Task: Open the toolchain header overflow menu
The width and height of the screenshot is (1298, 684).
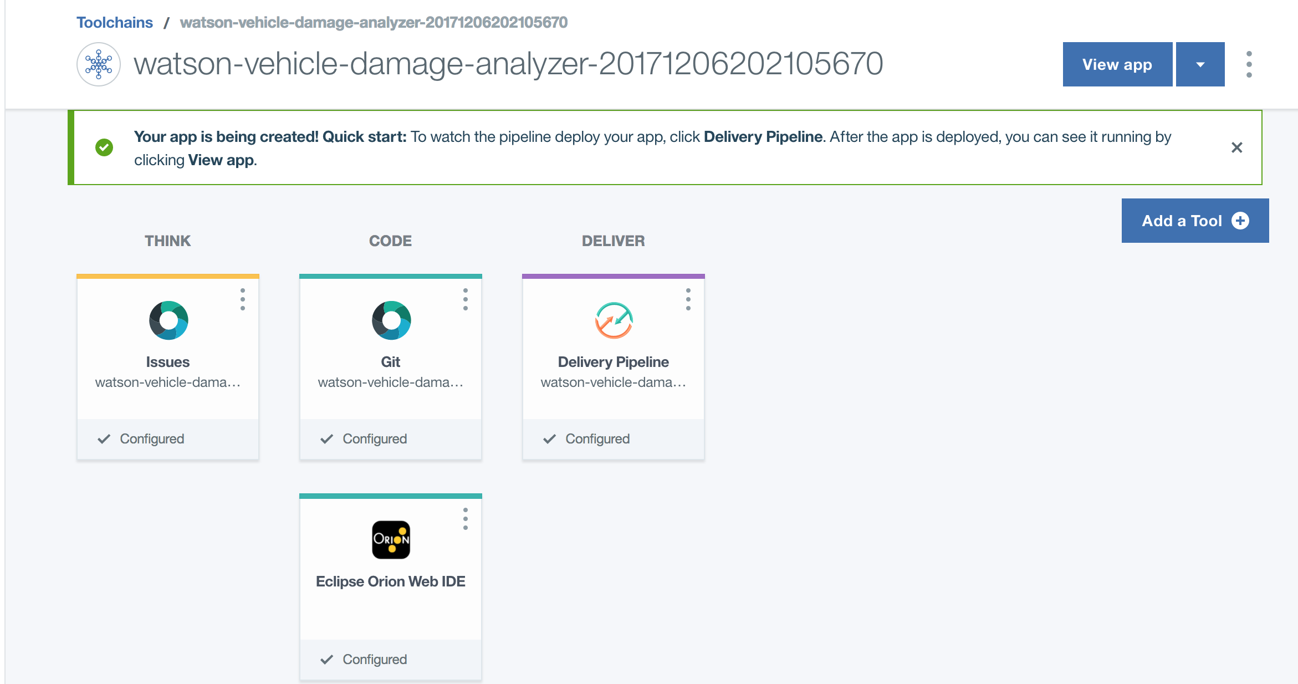Action: coord(1249,64)
